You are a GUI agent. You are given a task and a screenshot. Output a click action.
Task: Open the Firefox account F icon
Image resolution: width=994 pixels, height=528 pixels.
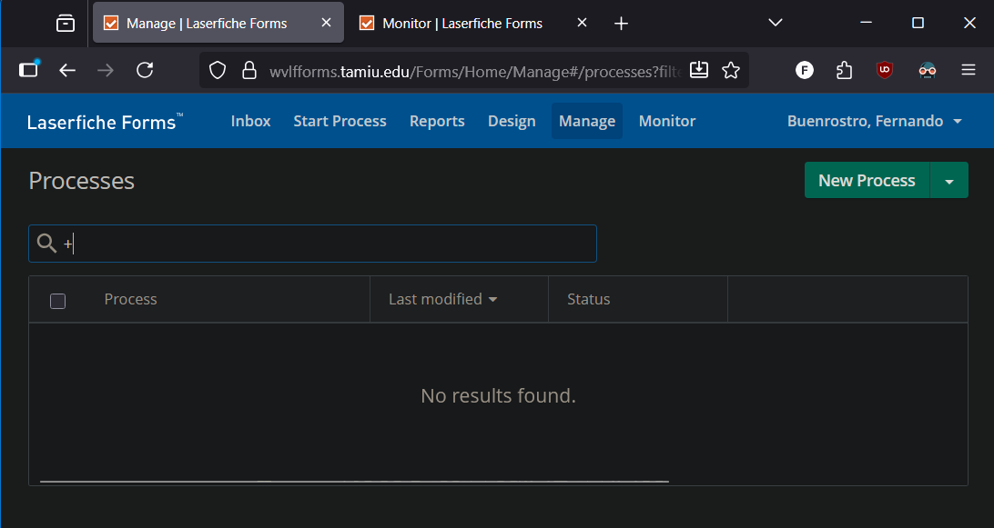click(x=804, y=70)
